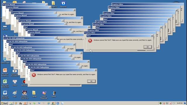Open the Start menu
This screenshot has width=187, height=105.
pyautogui.click(x=4, y=103)
